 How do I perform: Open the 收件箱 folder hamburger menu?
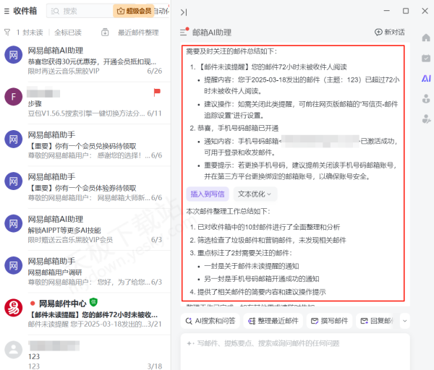tap(7, 11)
